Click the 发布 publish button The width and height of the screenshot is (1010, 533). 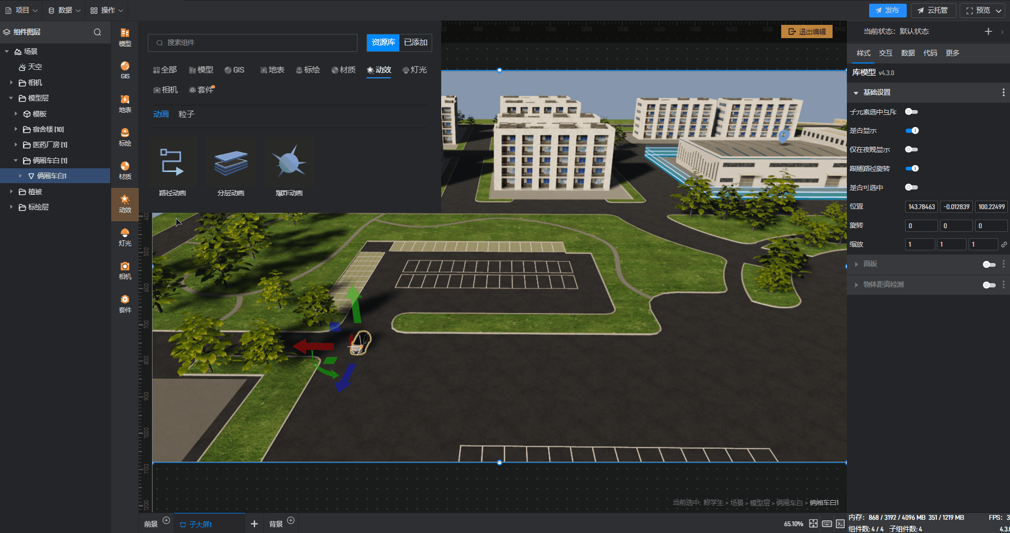[x=887, y=11]
